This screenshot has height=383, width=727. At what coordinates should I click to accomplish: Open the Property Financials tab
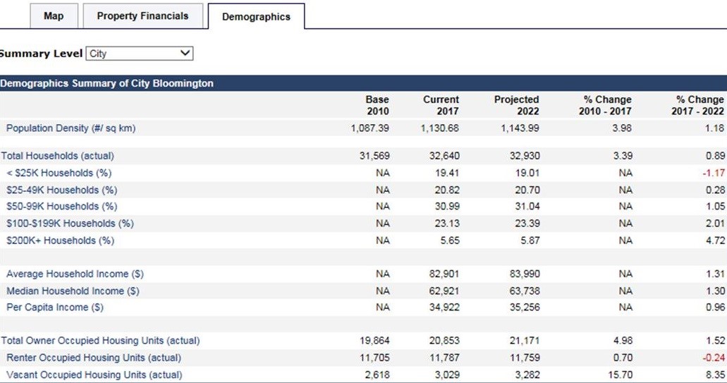142,16
